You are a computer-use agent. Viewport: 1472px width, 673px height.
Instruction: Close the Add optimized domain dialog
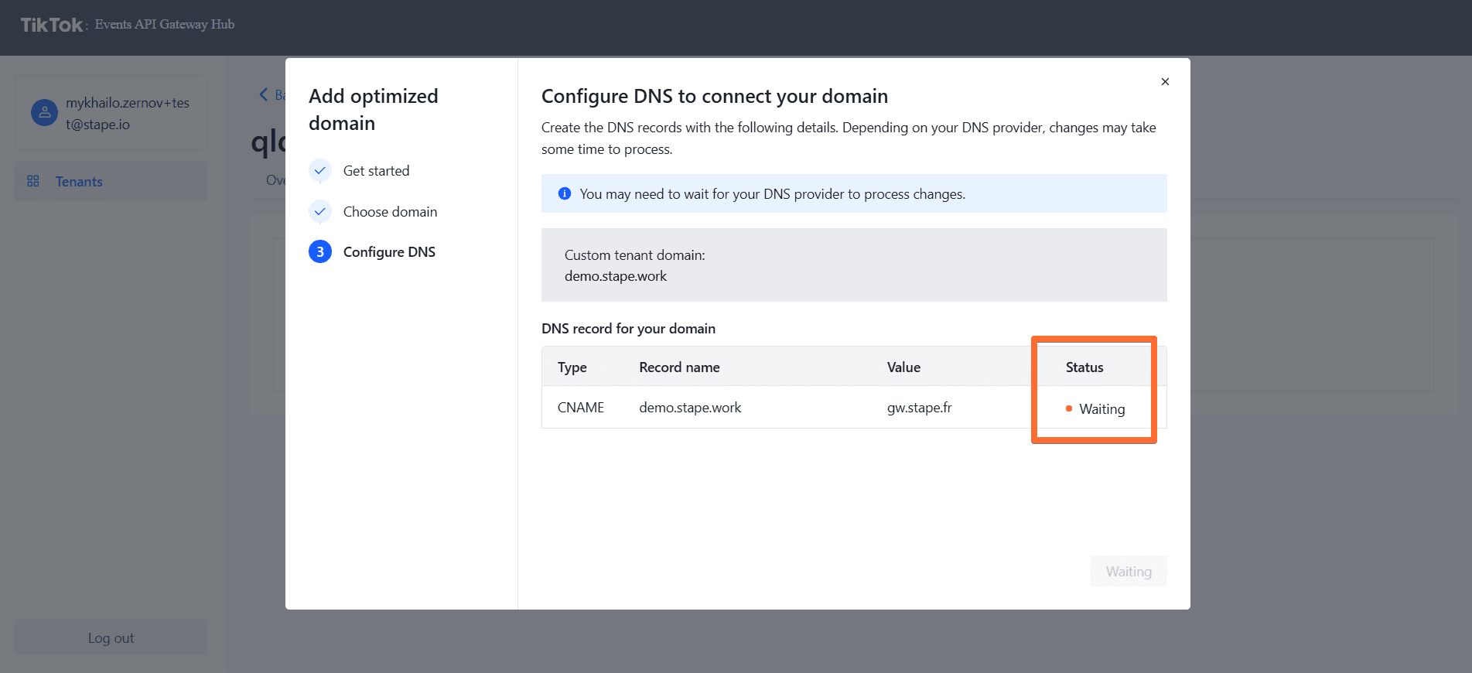click(x=1165, y=81)
